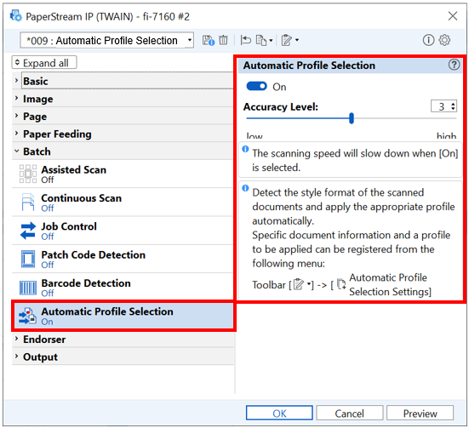
Task: Click the restore default settings arrow icon
Action: point(246,40)
